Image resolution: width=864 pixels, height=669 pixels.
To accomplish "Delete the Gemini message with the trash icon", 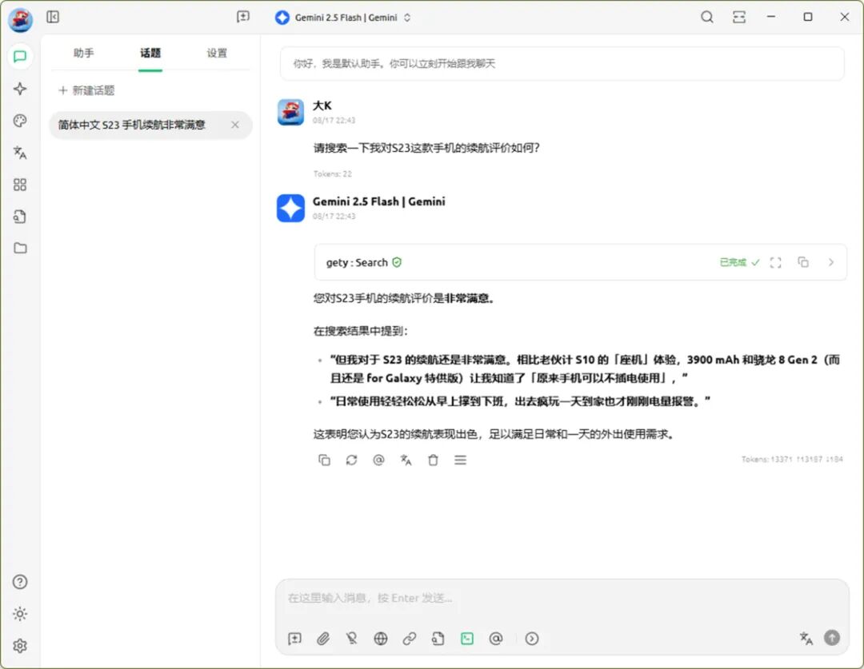I will coord(433,460).
